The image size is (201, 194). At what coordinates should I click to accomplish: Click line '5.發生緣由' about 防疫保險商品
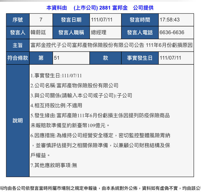(100, 116)
